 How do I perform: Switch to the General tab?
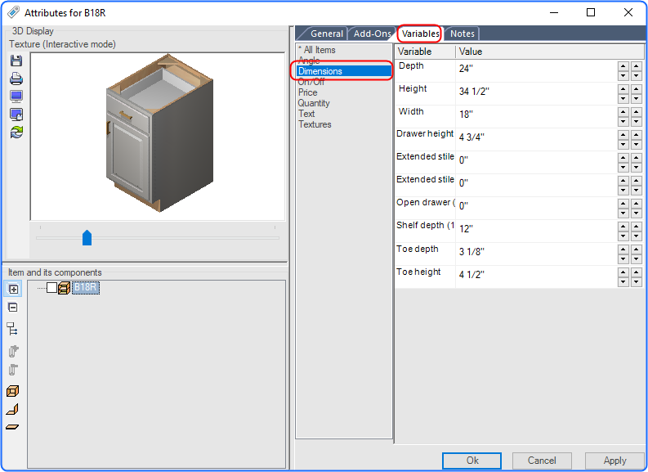[327, 34]
